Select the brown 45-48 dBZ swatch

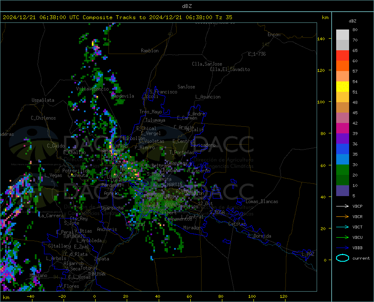[342, 108]
